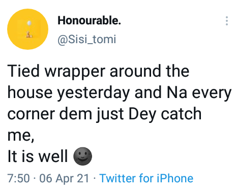This screenshot has width=236, height=194.
Task: Open the three-dot more options menu
Action: point(227,21)
